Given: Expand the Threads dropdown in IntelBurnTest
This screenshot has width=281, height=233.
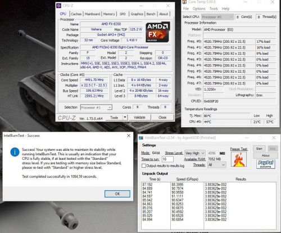Looking at the screenshot, I should pyautogui.click(x=217, y=165).
